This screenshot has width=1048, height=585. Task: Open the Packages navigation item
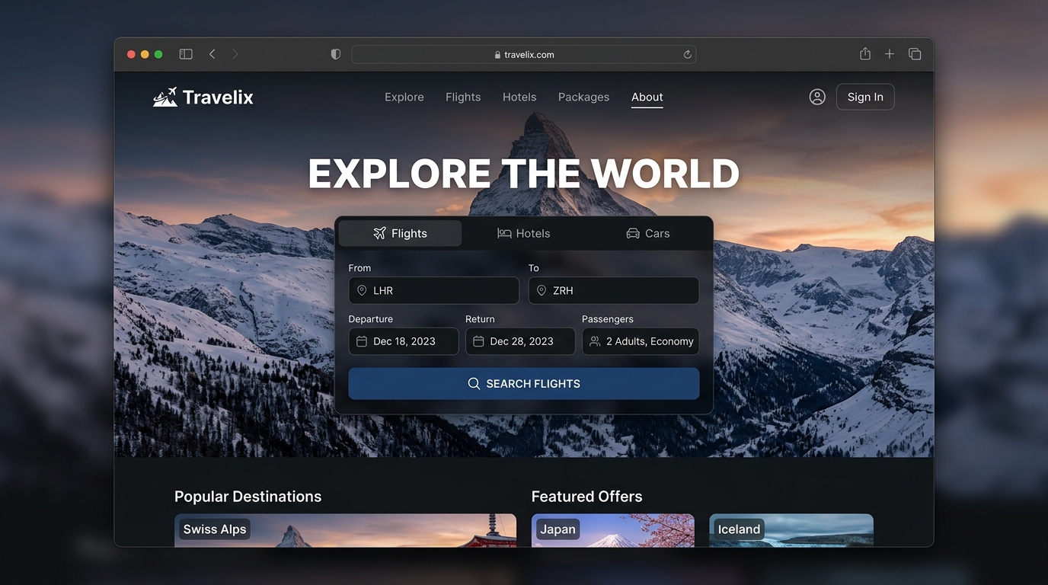click(583, 97)
